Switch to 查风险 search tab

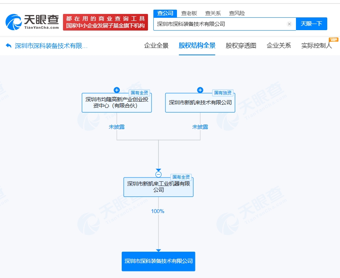pos(236,13)
